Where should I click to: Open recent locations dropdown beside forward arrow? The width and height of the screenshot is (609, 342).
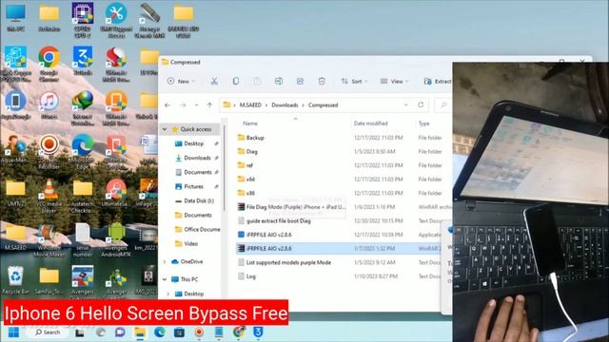pos(197,105)
